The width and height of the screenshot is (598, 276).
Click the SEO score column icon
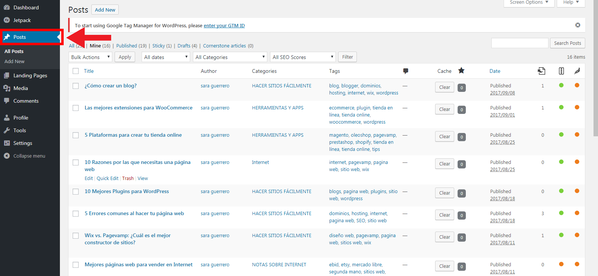561,71
